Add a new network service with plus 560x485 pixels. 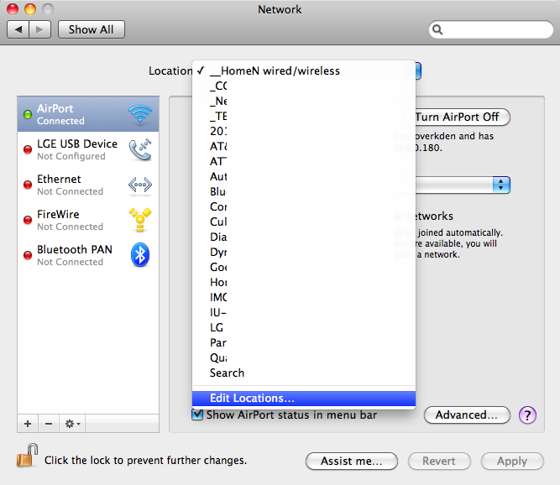pos(28,424)
